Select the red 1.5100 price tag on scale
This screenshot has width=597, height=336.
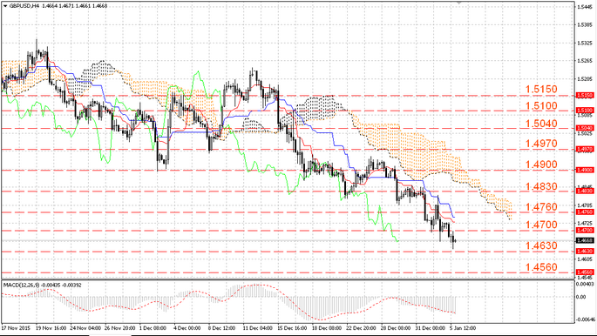point(584,110)
